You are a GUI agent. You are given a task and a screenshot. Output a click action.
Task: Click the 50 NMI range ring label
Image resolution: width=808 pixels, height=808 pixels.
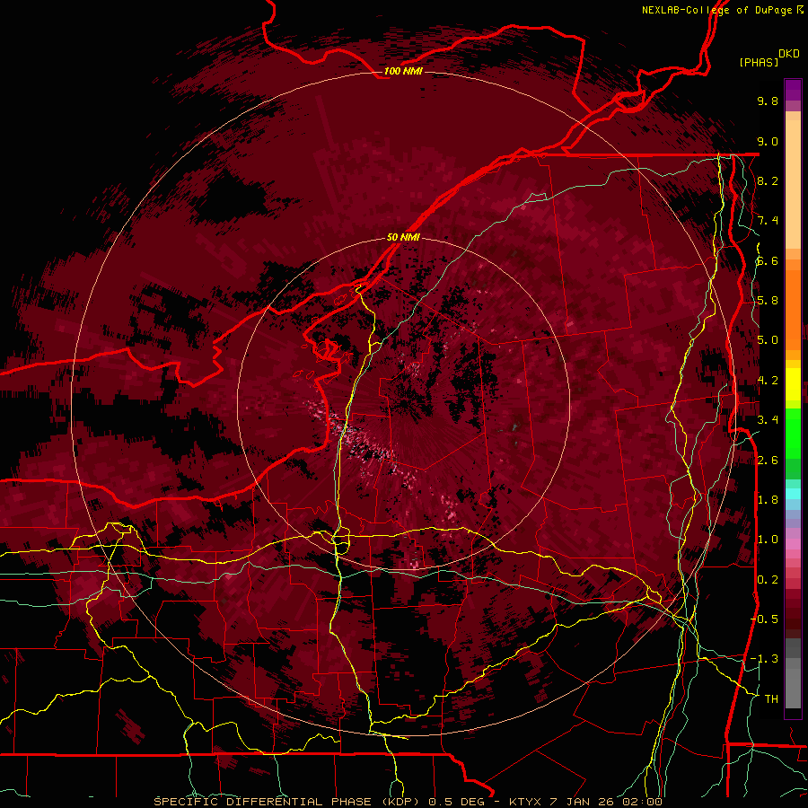[x=403, y=238]
